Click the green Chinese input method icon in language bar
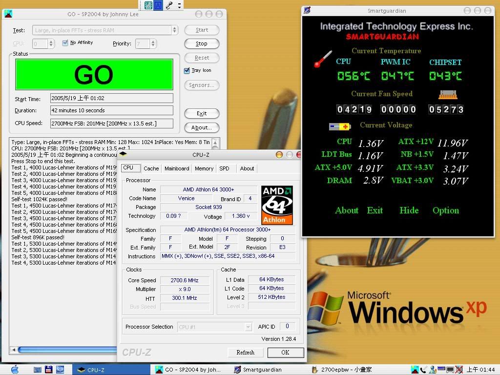Viewport: 500px width, 375px height. (148, 5)
